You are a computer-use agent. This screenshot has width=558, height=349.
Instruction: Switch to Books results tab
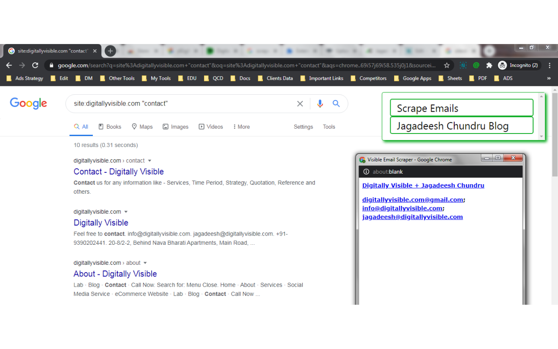pyautogui.click(x=110, y=127)
